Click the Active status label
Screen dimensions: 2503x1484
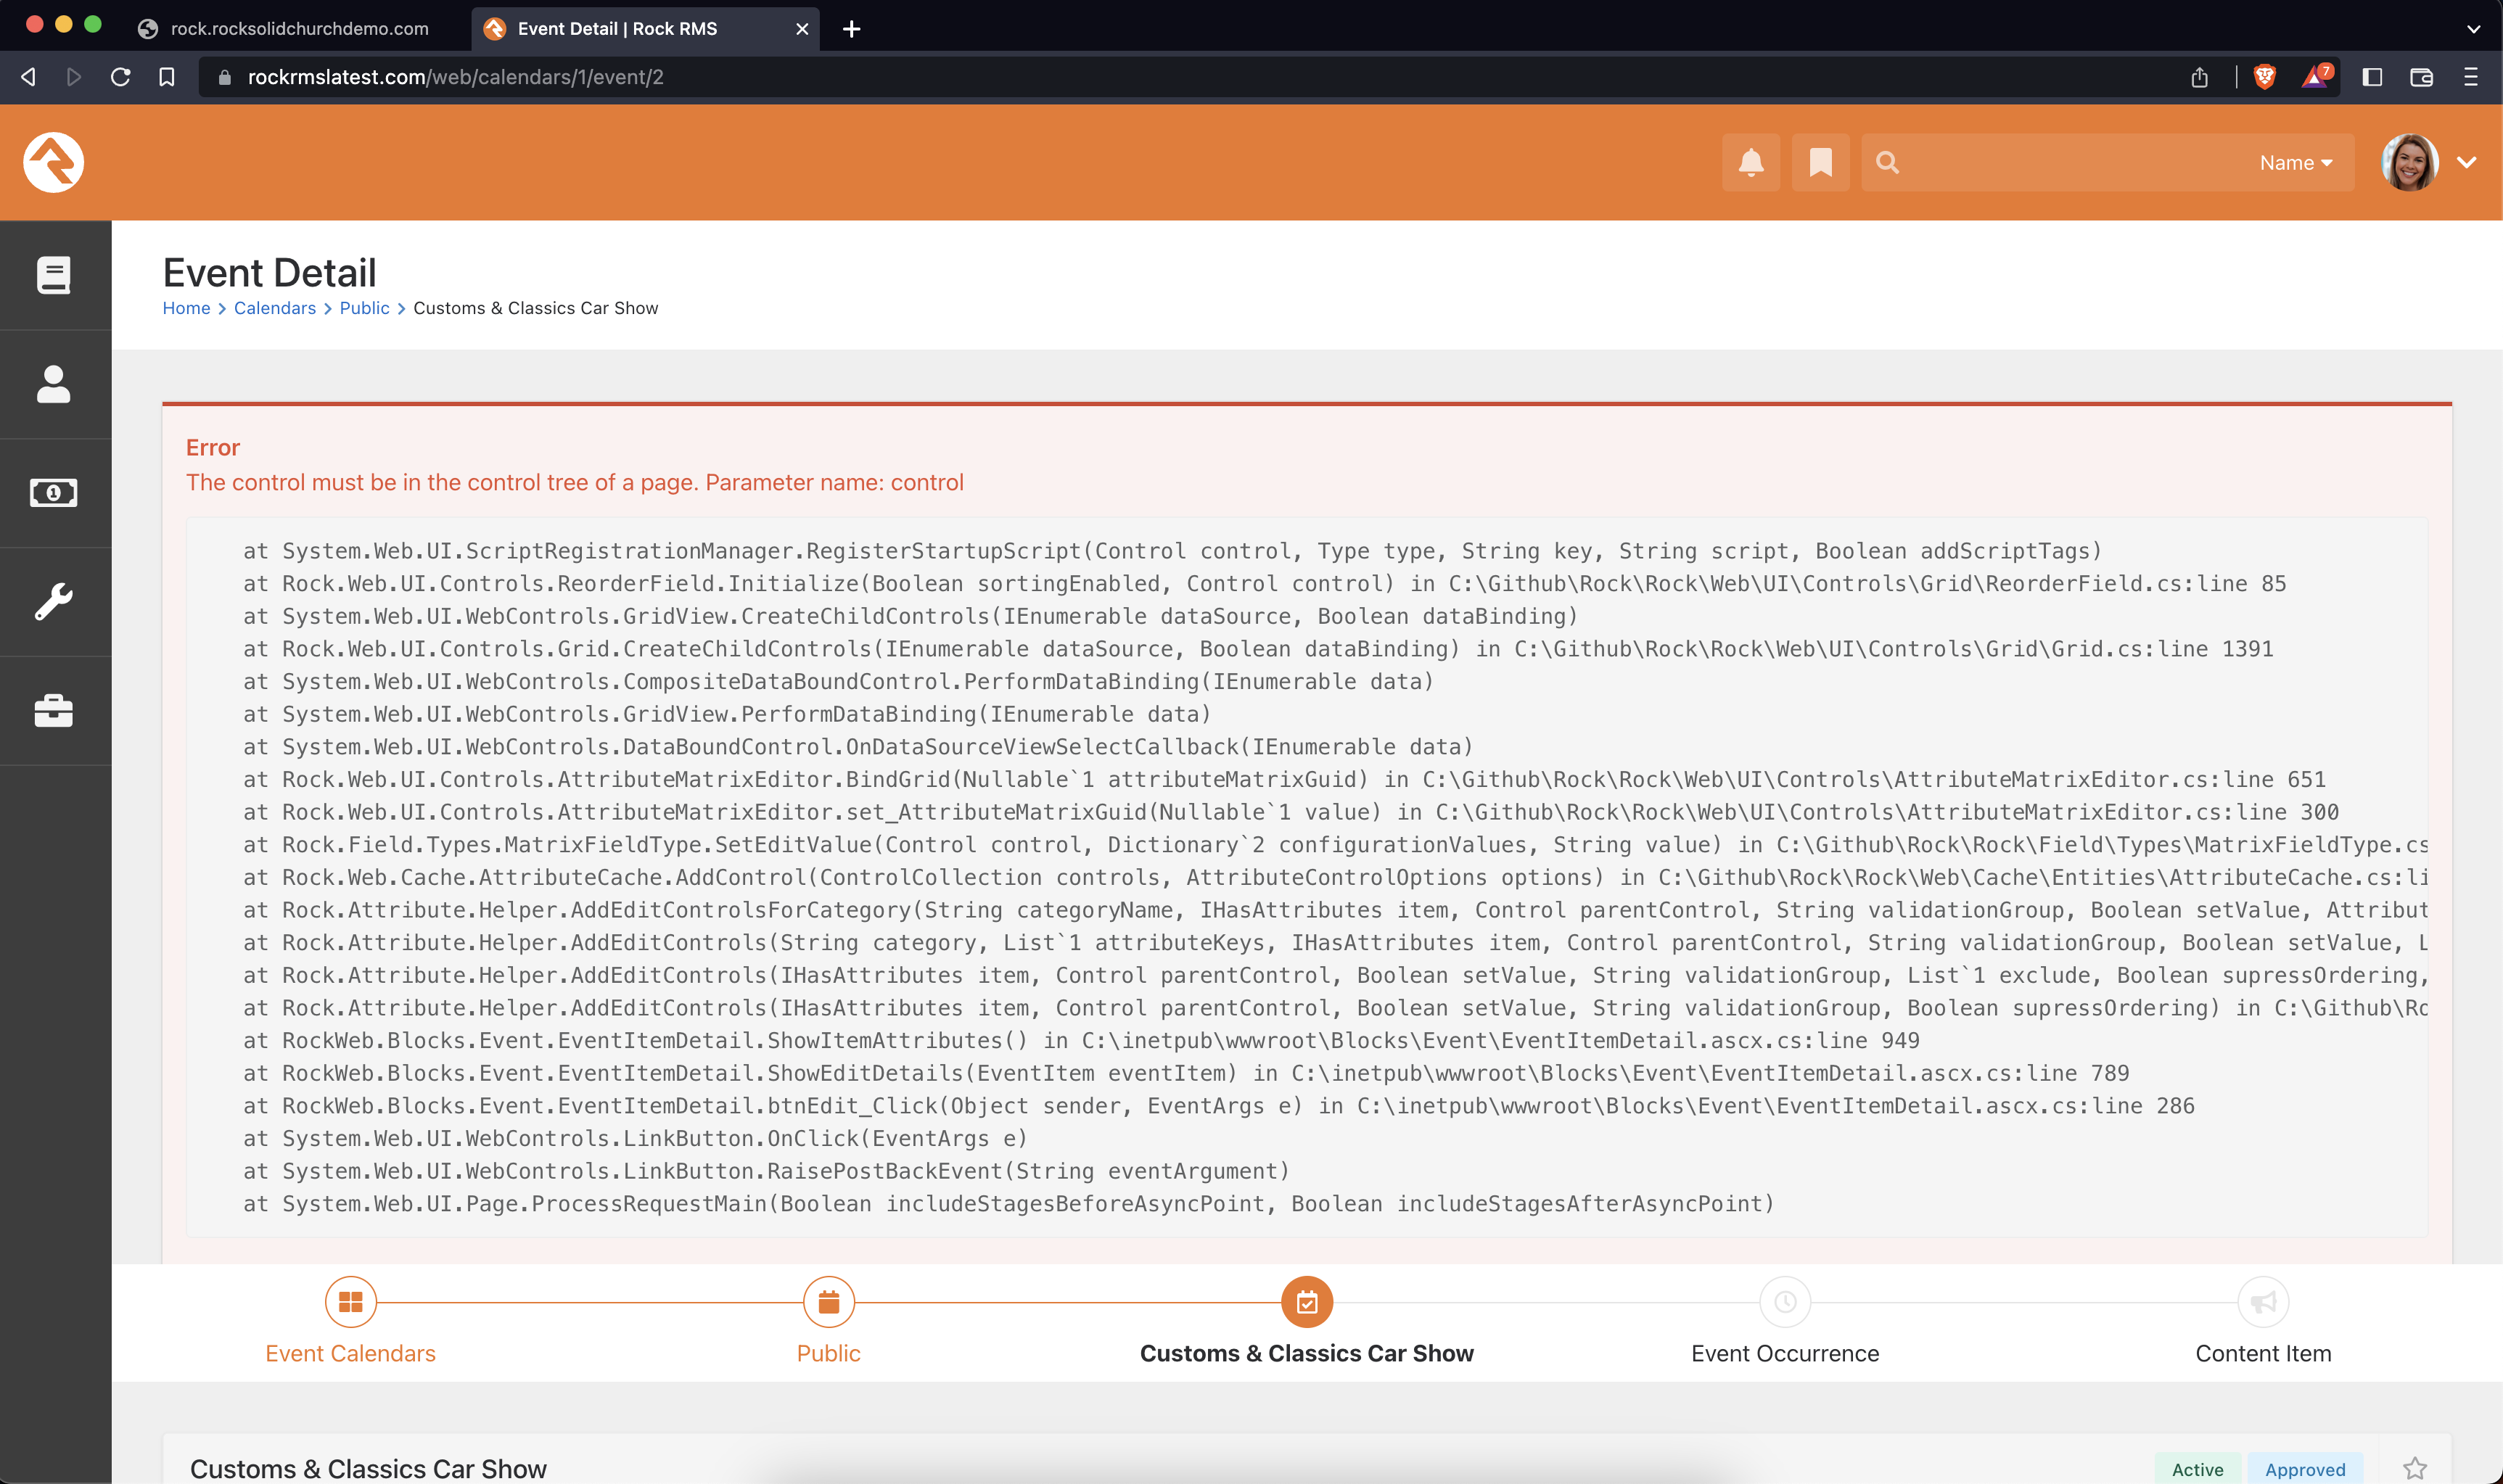2197,1469
